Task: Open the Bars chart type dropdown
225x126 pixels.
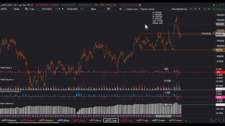Action: 95,9
